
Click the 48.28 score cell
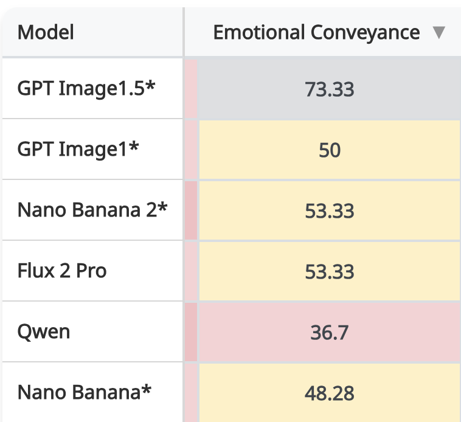[330, 393]
